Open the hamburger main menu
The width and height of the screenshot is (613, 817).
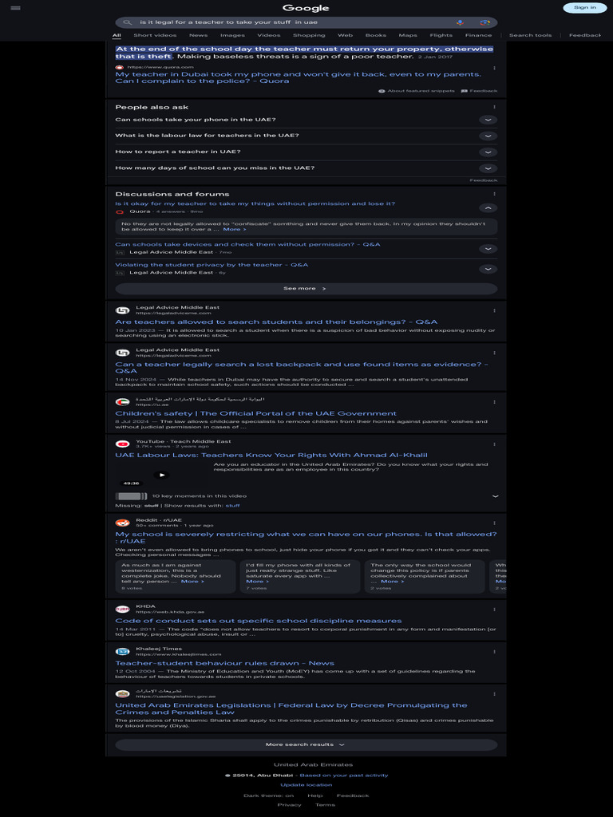[15, 8]
